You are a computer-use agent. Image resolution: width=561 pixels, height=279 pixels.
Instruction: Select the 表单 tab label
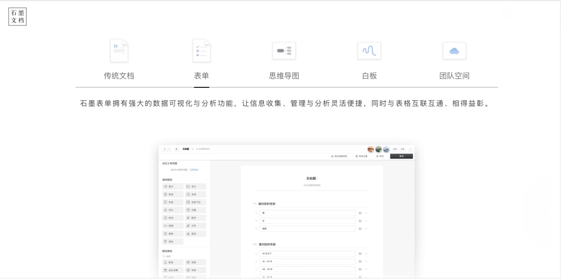pyautogui.click(x=202, y=76)
